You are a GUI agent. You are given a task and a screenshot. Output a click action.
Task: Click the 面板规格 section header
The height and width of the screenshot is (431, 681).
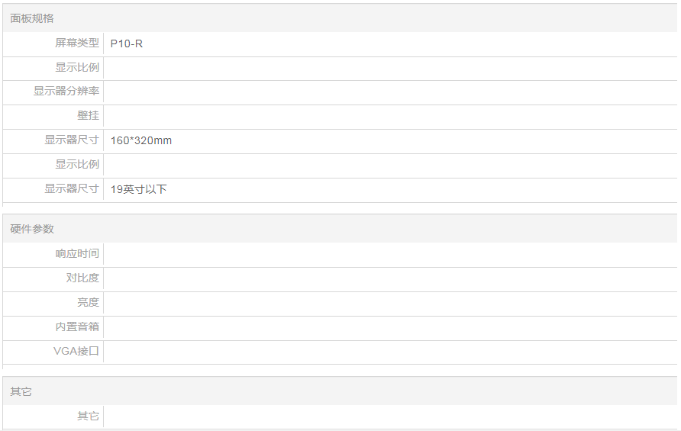click(32, 18)
